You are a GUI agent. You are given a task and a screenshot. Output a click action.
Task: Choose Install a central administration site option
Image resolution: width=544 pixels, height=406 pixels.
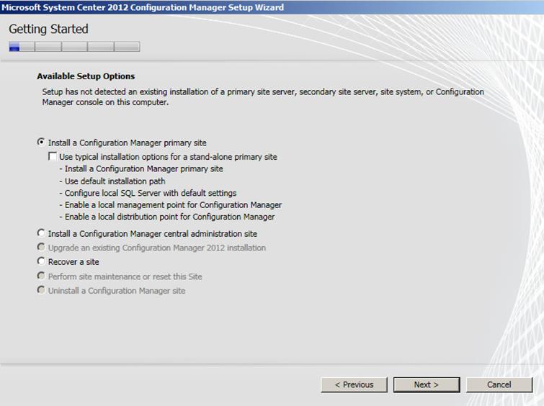[x=41, y=234]
